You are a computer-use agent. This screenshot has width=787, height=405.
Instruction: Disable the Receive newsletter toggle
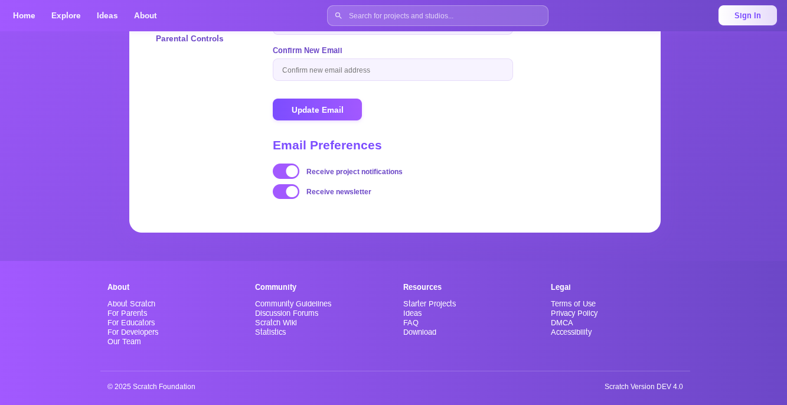(286, 192)
